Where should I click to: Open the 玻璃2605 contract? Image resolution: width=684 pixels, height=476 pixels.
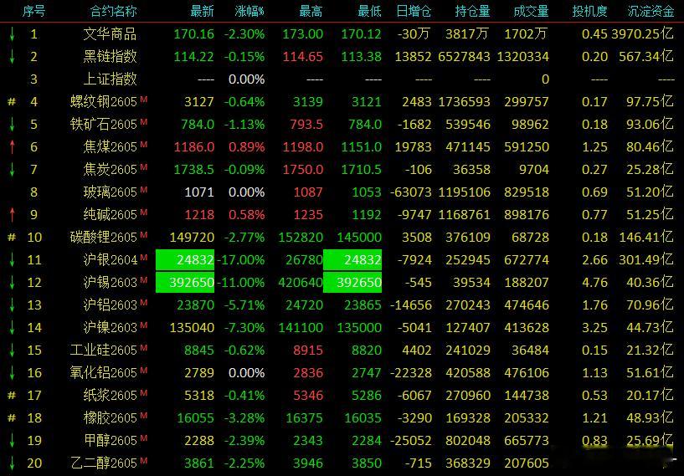point(111,192)
